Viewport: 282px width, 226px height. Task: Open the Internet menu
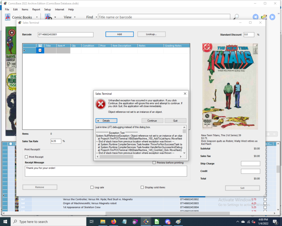[59, 9]
